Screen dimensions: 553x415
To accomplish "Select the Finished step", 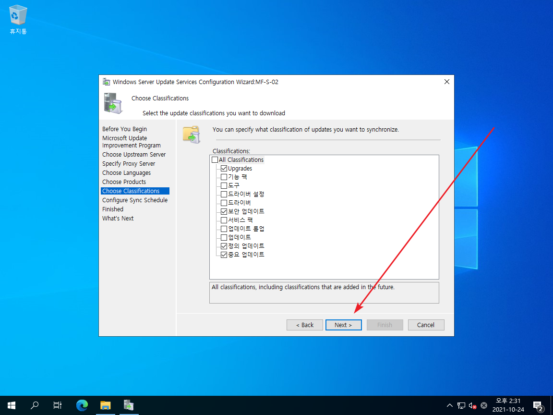I will point(113,209).
